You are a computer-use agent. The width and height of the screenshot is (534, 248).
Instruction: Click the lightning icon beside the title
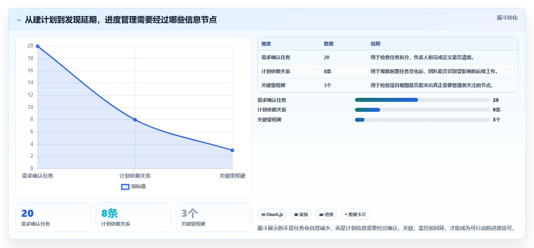click(19, 20)
